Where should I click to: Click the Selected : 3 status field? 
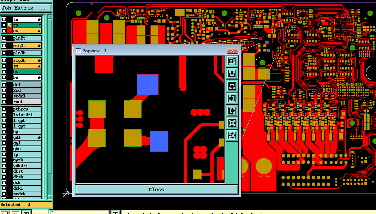pyautogui.click(x=26, y=204)
